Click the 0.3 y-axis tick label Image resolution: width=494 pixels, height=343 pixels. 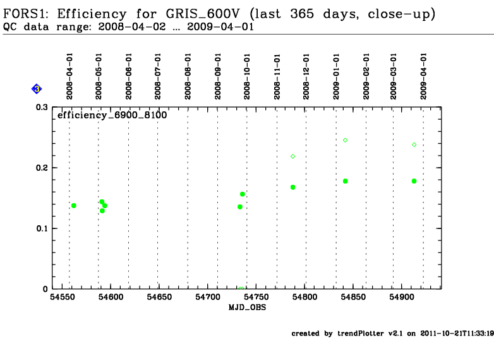click(x=41, y=108)
